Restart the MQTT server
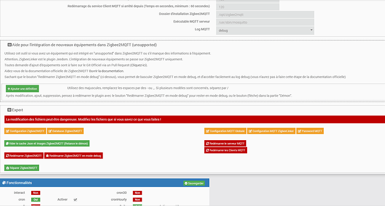The height and width of the screenshot is (206, 385). tap(225, 143)
